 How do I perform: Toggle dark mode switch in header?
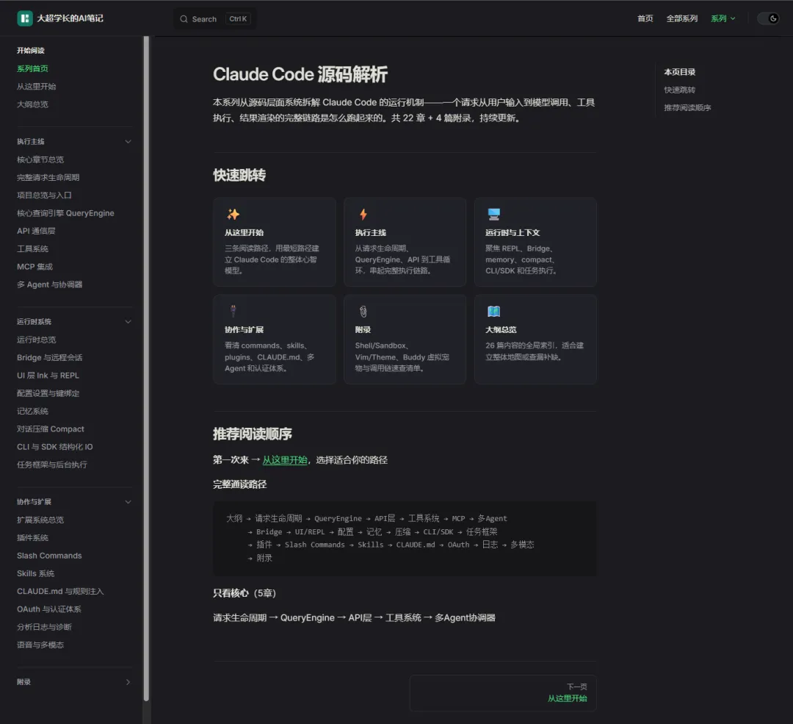coord(768,18)
